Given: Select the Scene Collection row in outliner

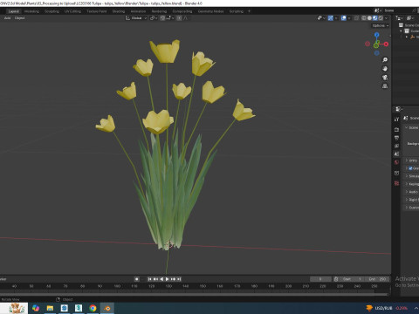Looking at the screenshot, I should click(x=409, y=25).
